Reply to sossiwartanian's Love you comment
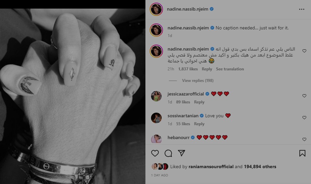Viewport: 311px width, 184px height. point(199,124)
